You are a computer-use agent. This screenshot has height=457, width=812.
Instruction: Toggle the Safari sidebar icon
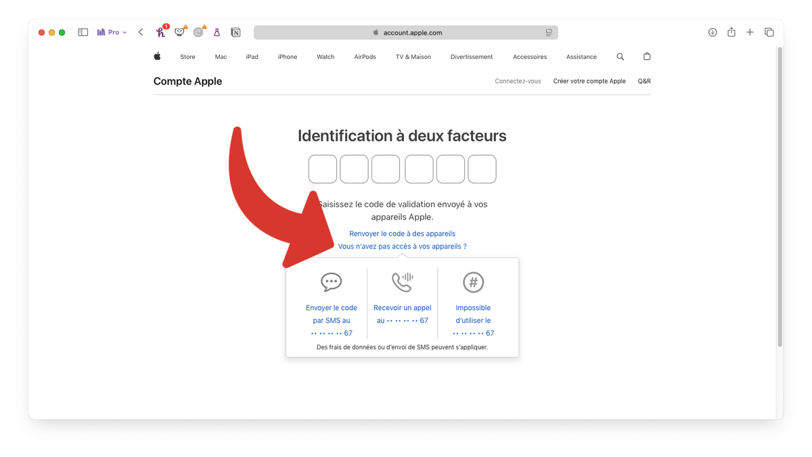pyautogui.click(x=83, y=32)
